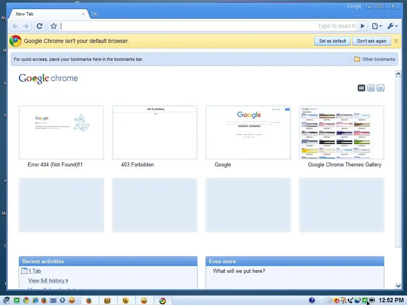
Task: Open the view options dropdown arrow
Action: (x=380, y=88)
